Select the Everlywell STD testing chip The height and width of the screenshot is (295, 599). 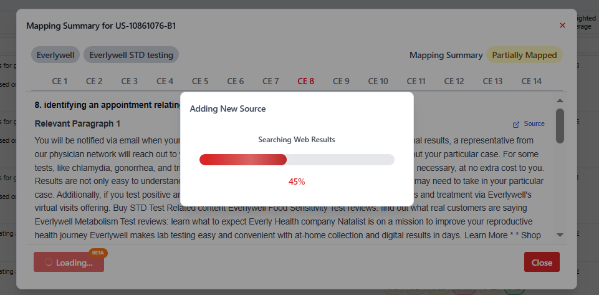pos(131,55)
